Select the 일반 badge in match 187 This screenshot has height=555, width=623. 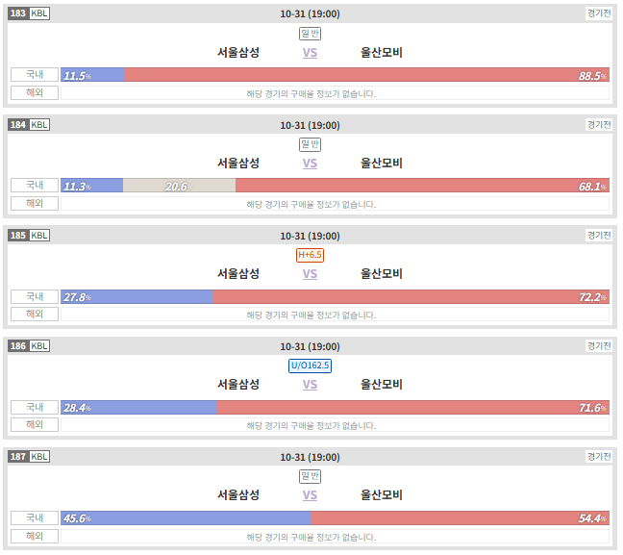310,476
